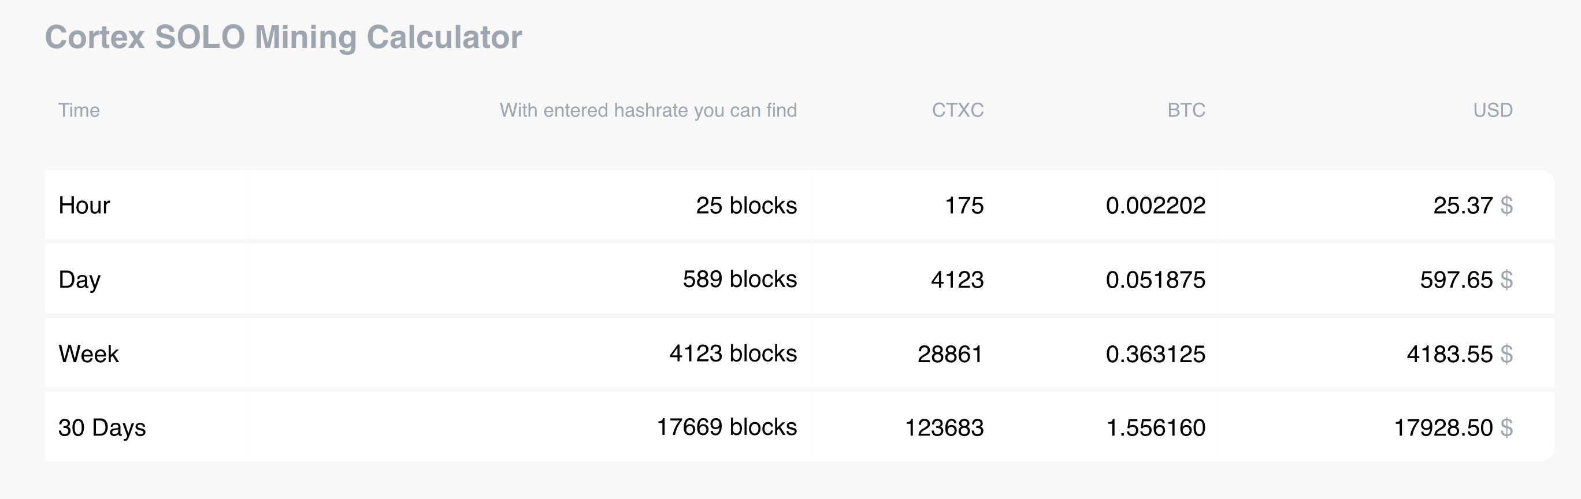This screenshot has width=1581, height=499.
Task: Select the Week row label
Action: pyautogui.click(x=88, y=354)
